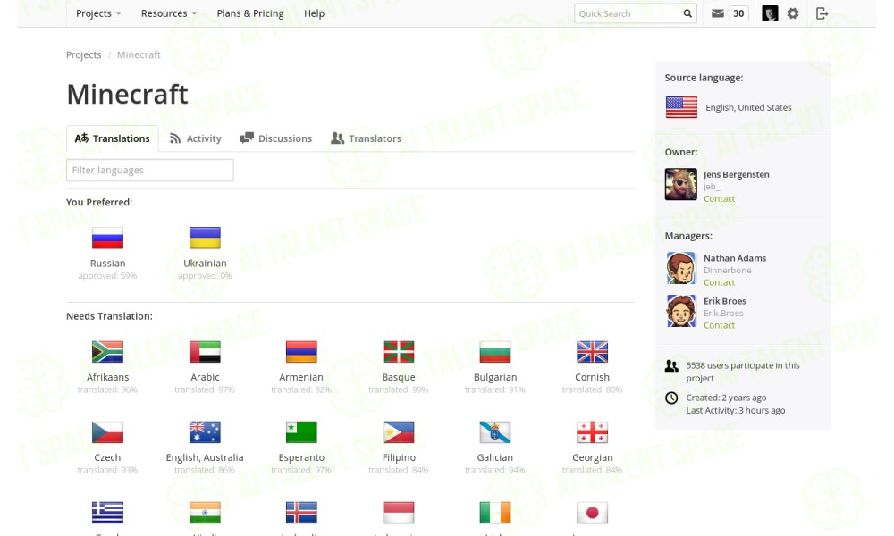Click the logout icon
Image resolution: width=894 pixels, height=536 pixels.
pos(822,13)
